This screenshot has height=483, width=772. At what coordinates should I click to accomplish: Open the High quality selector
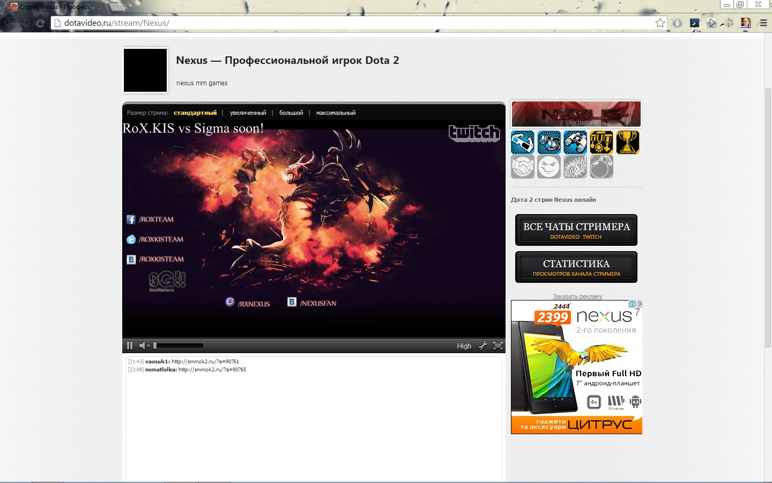point(464,346)
